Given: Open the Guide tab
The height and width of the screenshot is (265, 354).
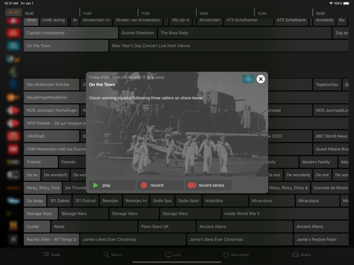Looking at the screenshot, I should pos(52,255).
